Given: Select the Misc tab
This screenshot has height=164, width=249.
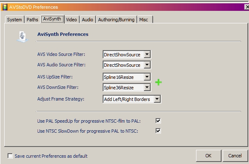Looking at the screenshot, I should click(145, 20).
